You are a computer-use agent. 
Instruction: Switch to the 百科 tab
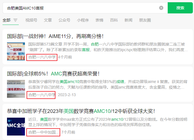114,20
